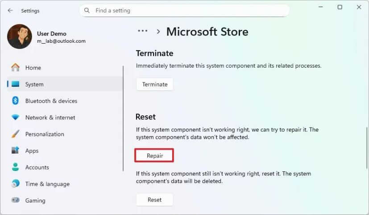Click the Repair button
Screen dimensions: 369x215
click(x=154, y=156)
